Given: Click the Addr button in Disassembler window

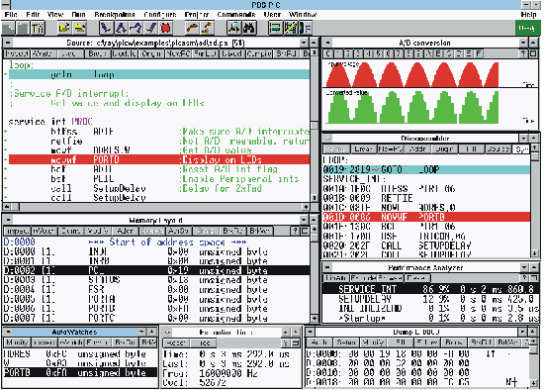Looking at the screenshot, I should pyautogui.click(x=417, y=148).
